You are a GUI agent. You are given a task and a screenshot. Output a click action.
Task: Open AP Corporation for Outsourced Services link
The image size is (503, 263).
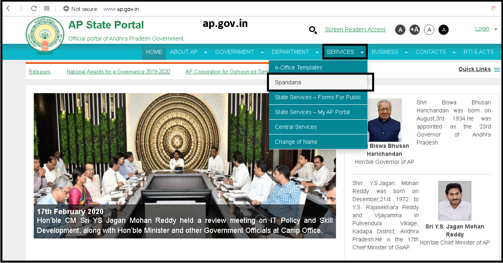click(227, 71)
